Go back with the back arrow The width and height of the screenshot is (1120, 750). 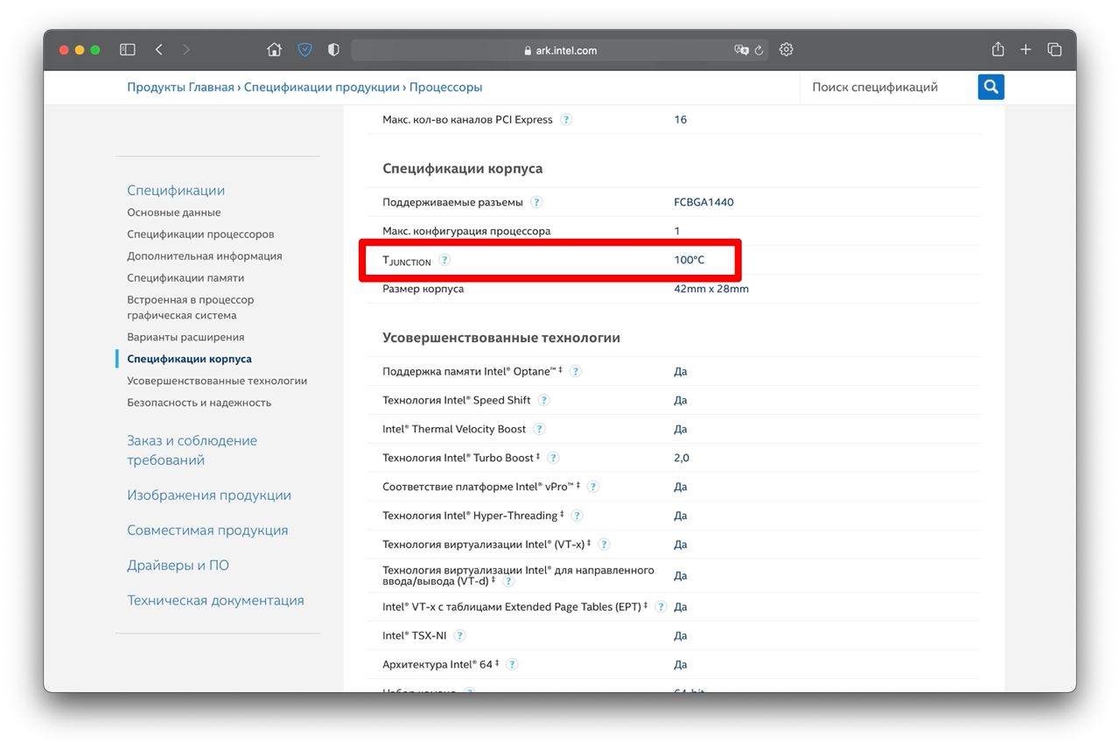158,50
